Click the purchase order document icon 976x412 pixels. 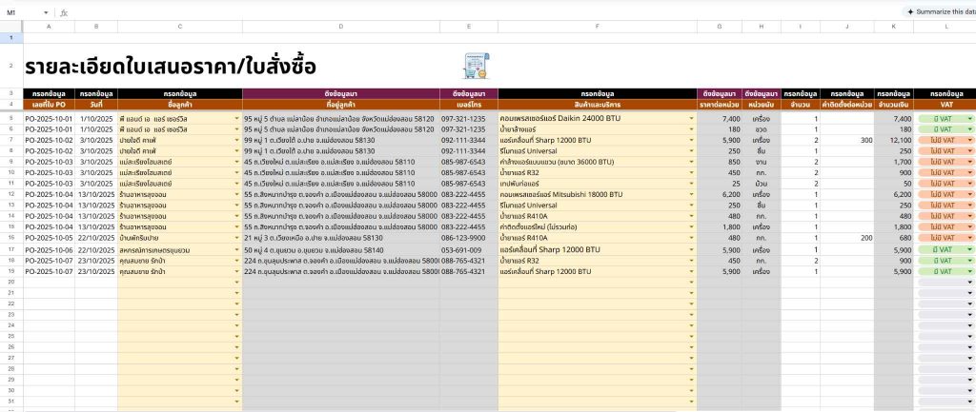(474, 66)
